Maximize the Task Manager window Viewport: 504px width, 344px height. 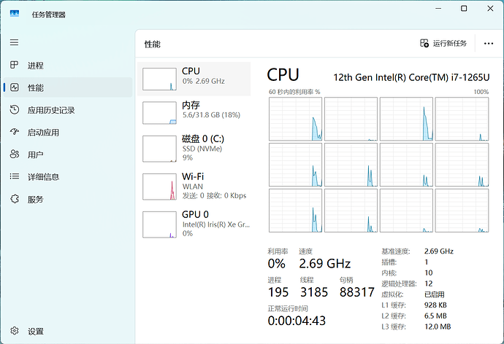click(464, 9)
